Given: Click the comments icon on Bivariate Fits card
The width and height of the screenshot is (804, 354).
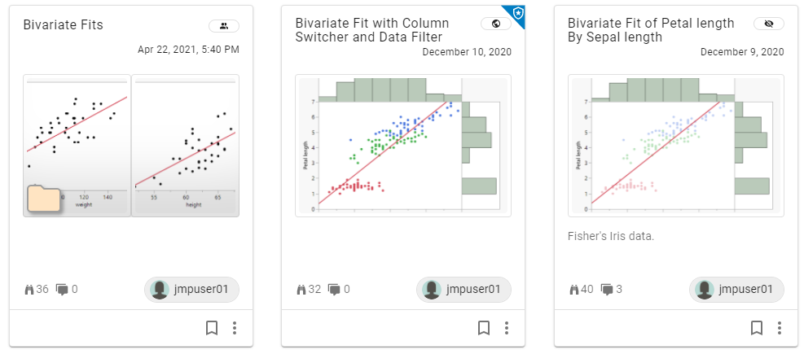Looking at the screenshot, I should click(62, 289).
